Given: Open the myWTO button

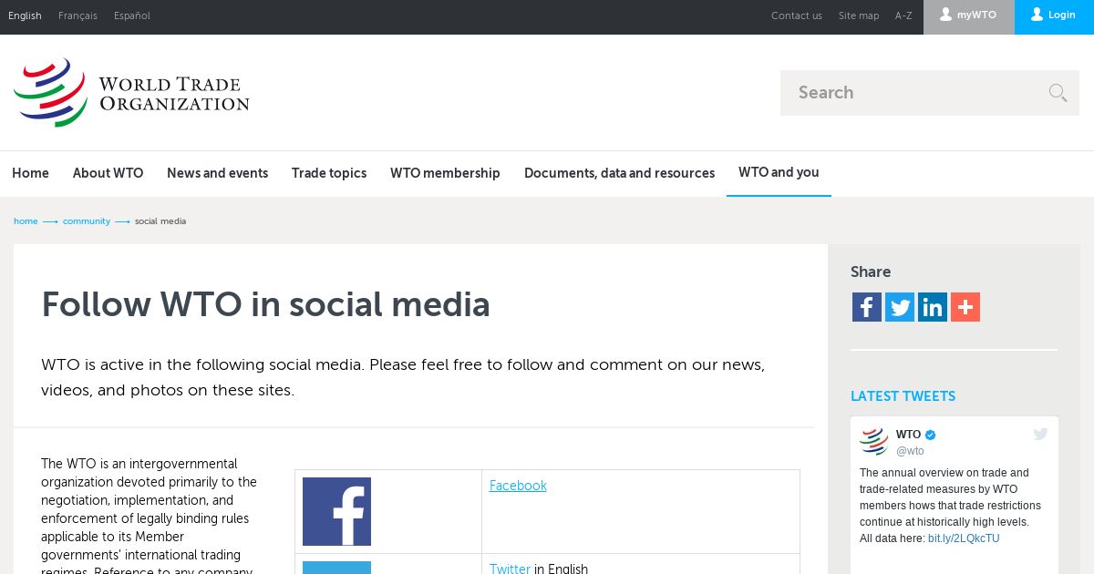Looking at the screenshot, I should coord(968,15).
